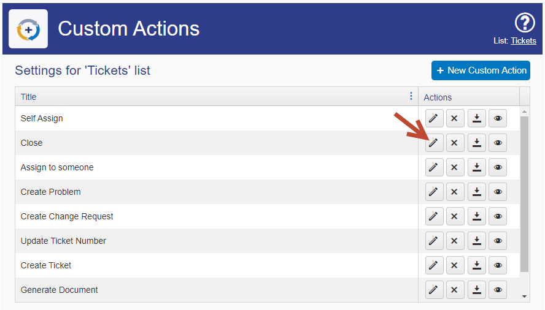Export the 'Update Ticket Number' action

click(x=476, y=241)
